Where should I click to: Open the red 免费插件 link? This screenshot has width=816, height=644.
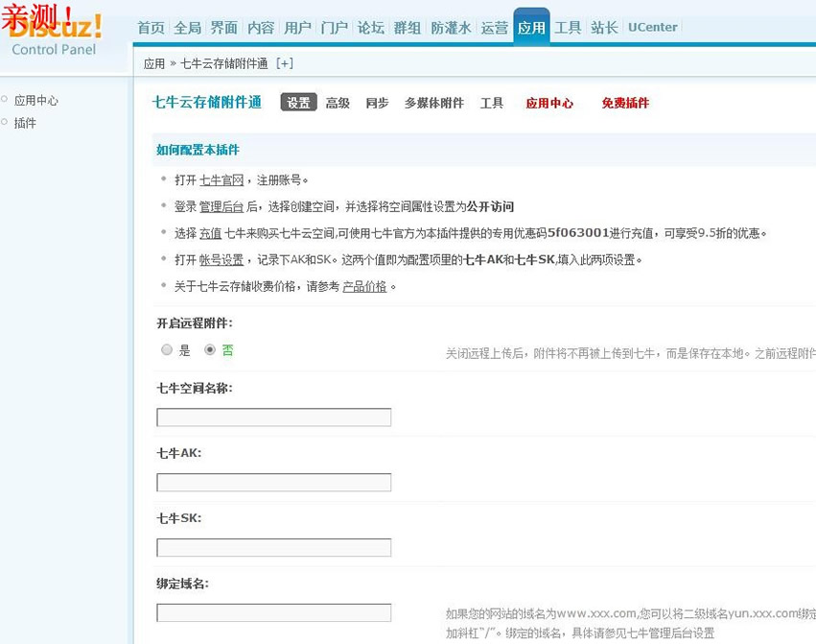tap(625, 103)
